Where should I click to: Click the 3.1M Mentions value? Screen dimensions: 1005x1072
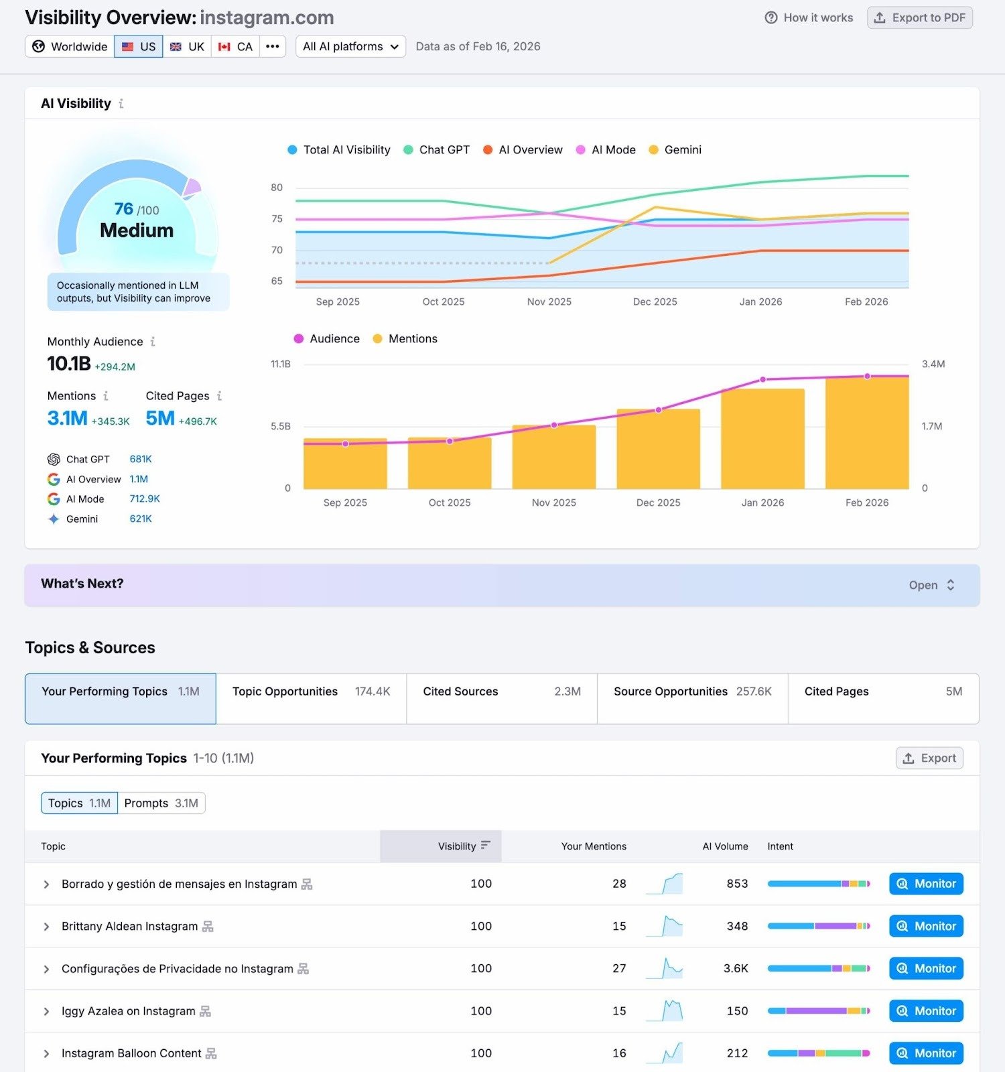click(67, 418)
